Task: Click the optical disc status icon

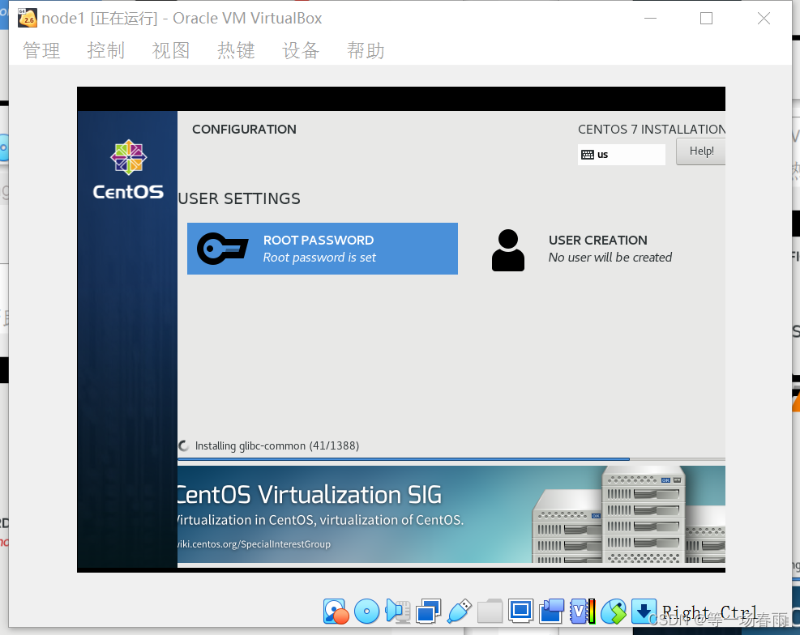Action: click(x=367, y=611)
